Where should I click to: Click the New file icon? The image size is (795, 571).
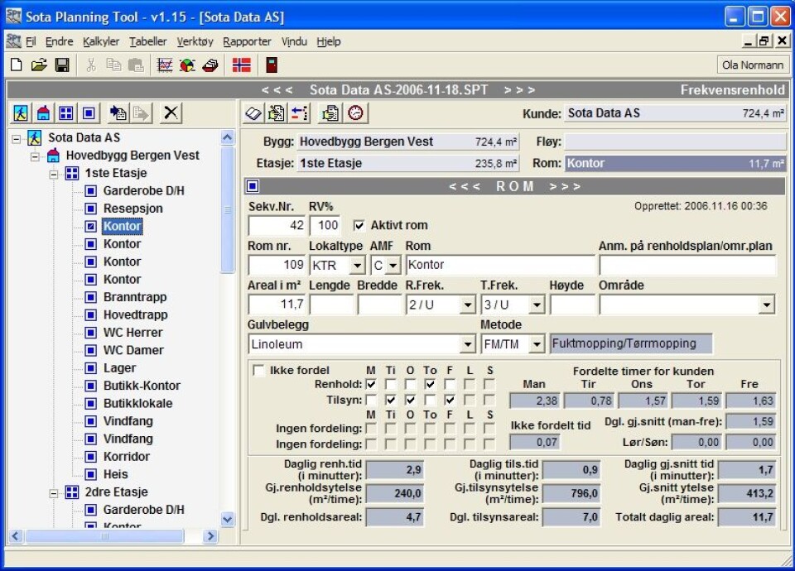(17, 65)
